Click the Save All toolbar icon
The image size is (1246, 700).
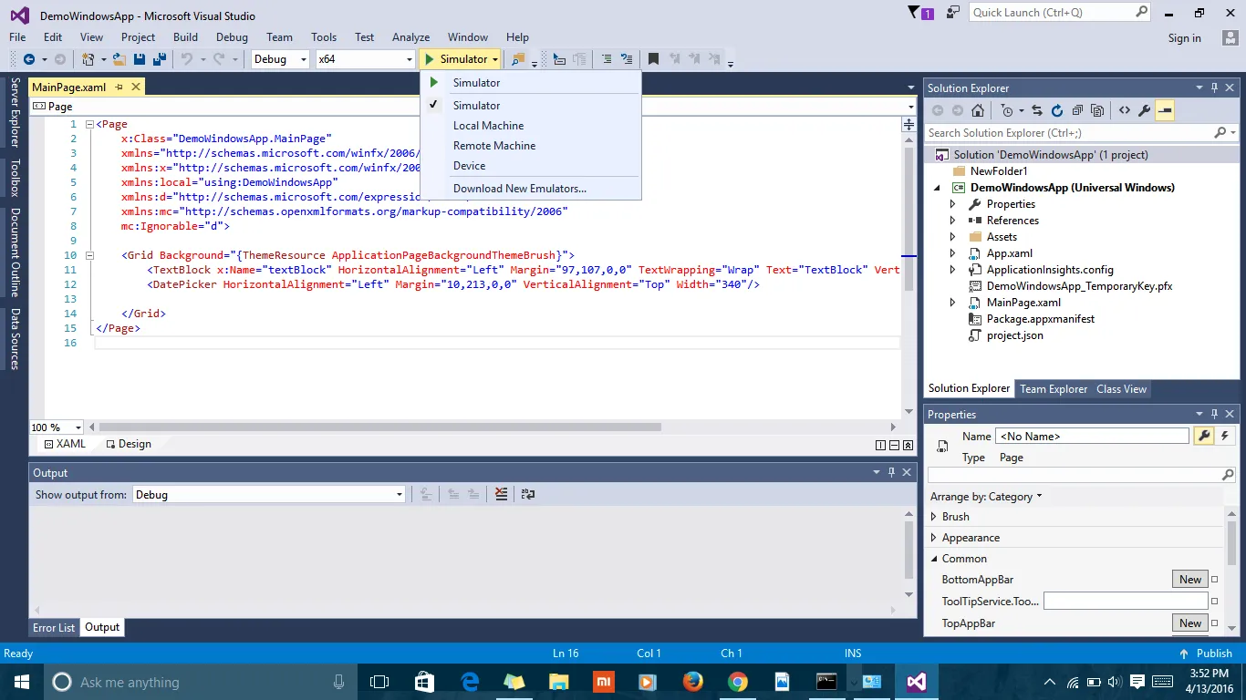159,59
